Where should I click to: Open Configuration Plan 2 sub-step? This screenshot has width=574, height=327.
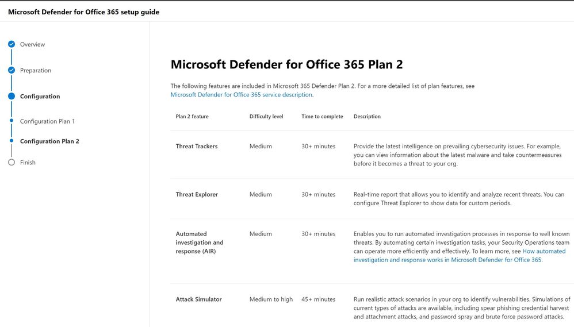tap(49, 141)
